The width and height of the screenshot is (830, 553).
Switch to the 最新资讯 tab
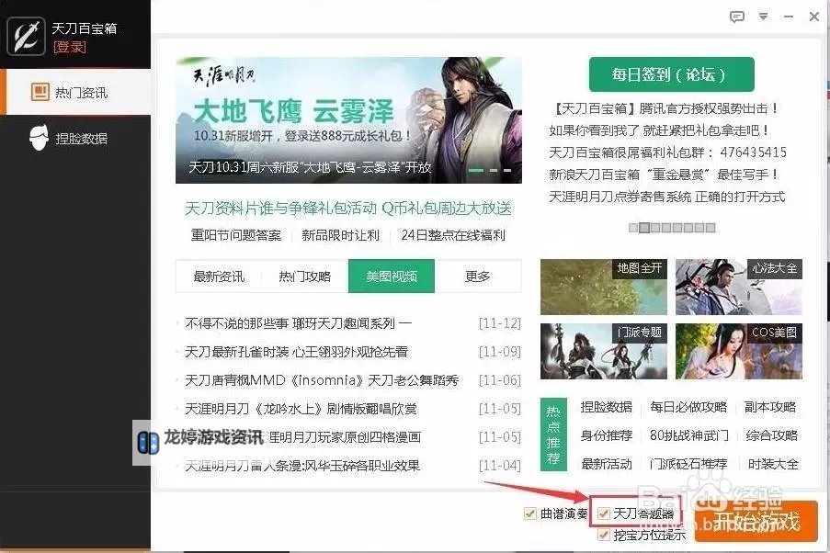(x=218, y=276)
